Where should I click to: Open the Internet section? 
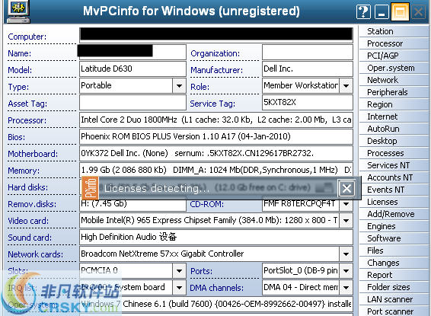click(x=394, y=117)
